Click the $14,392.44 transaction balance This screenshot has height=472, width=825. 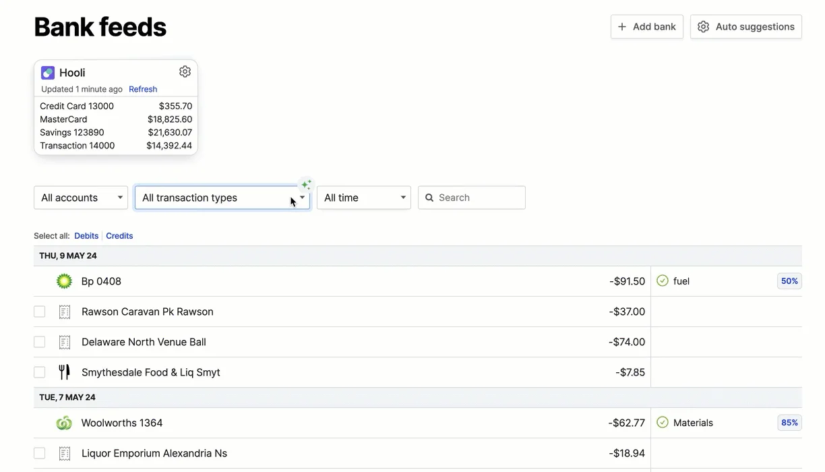pyautogui.click(x=169, y=146)
